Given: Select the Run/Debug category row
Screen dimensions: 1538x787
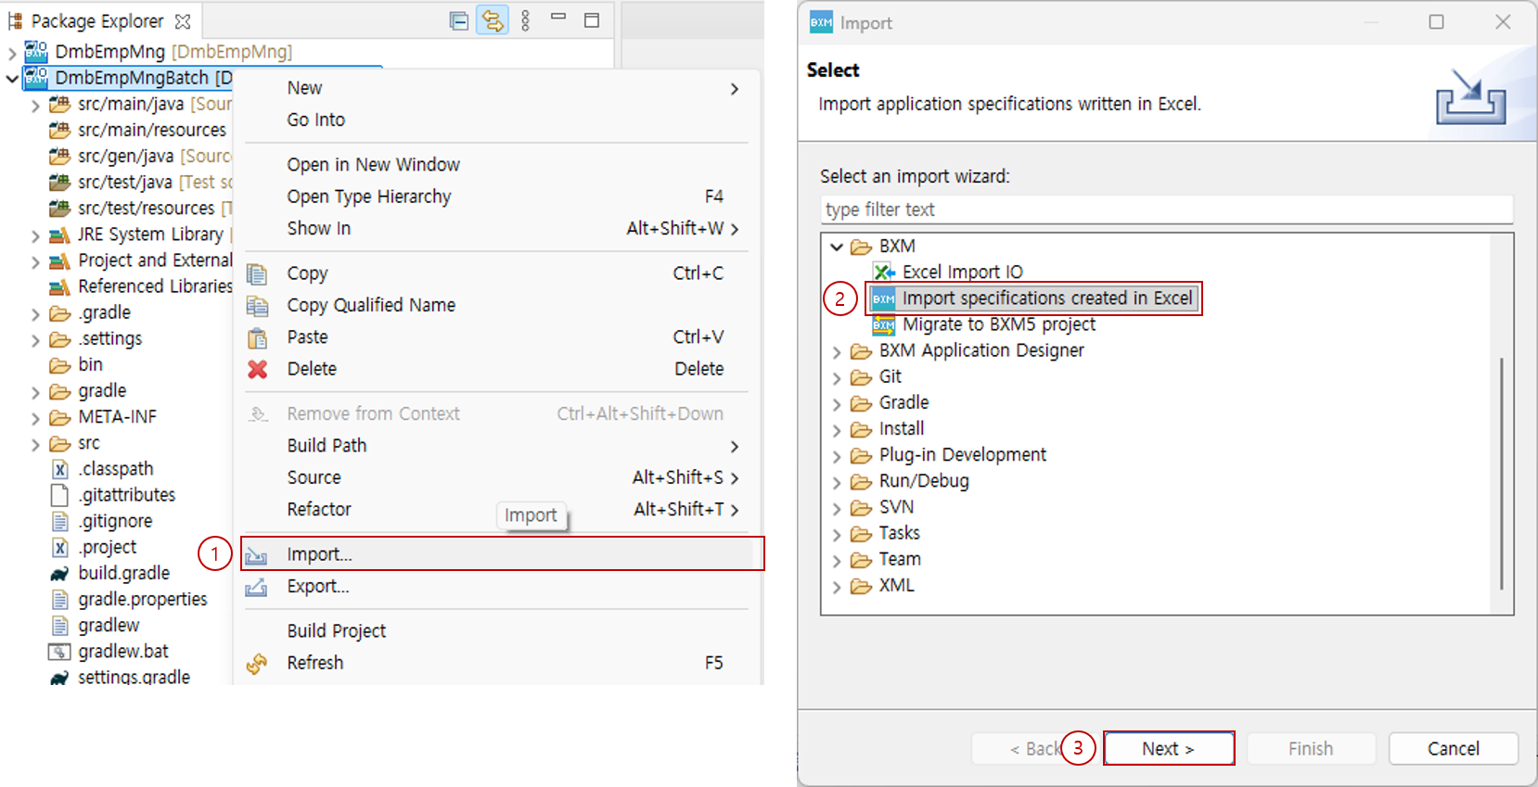Looking at the screenshot, I should 910,481.
